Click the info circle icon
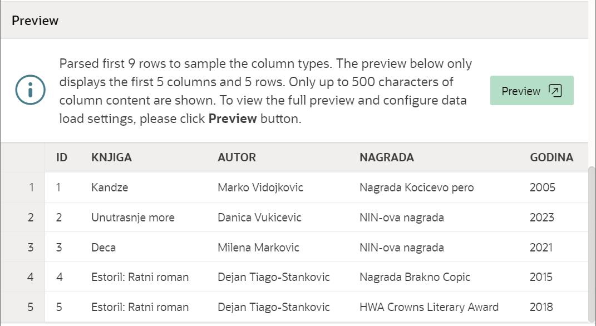Viewport: 596px width, 326px height. click(x=30, y=90)
